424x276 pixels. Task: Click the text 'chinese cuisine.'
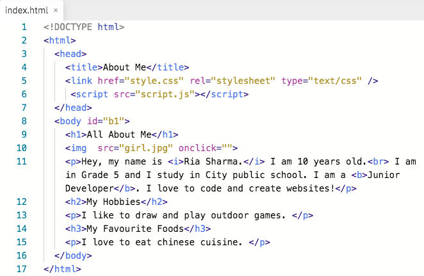pos(200,242)
